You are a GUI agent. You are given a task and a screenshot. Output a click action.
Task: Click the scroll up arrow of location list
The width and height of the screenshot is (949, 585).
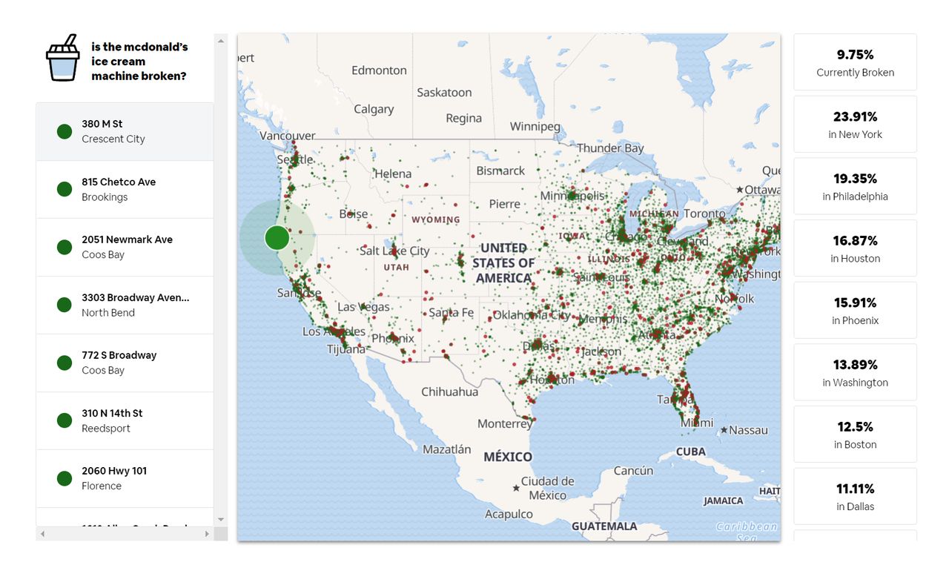point(221,41)
